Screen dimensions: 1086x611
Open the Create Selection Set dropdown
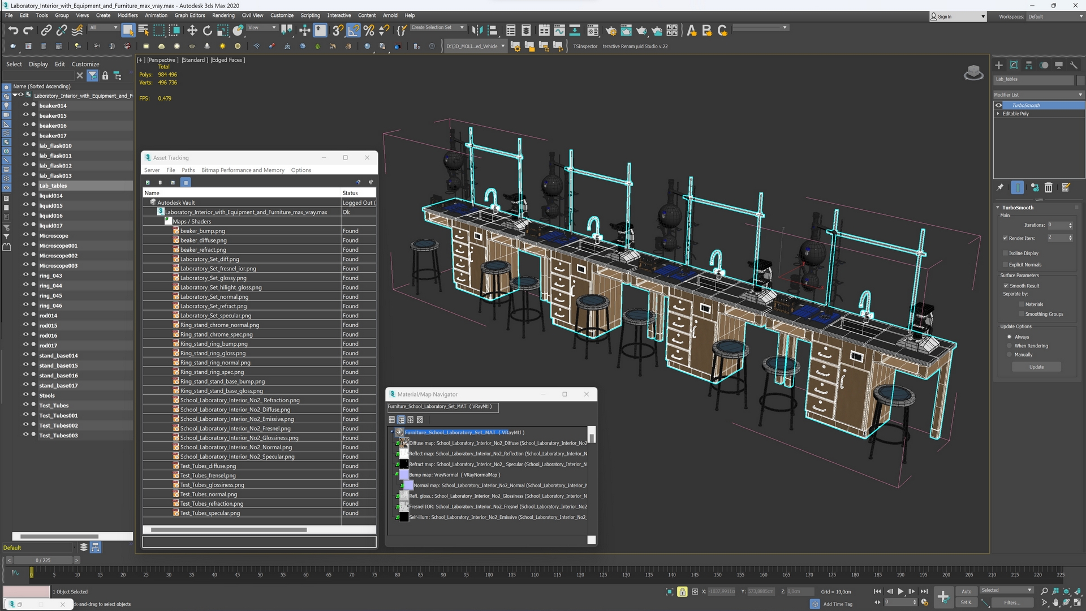click(x=438, y=27)
